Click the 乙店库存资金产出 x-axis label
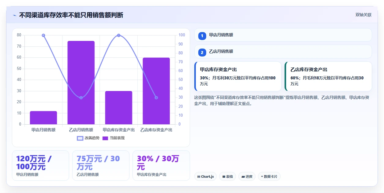This screenshot has height=193, width=384. pyautogui.click(x=156, y=130)
